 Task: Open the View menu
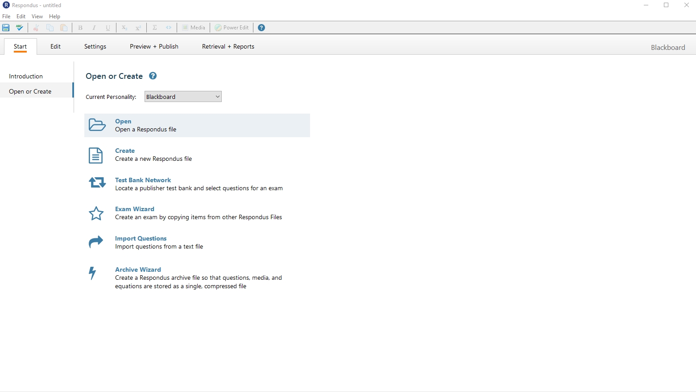(37, 16)
